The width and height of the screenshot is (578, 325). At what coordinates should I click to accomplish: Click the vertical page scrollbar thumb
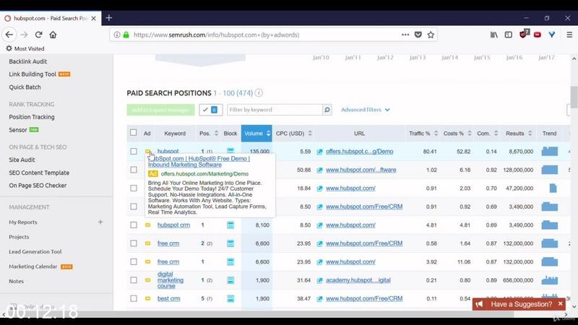coord(574,97)
